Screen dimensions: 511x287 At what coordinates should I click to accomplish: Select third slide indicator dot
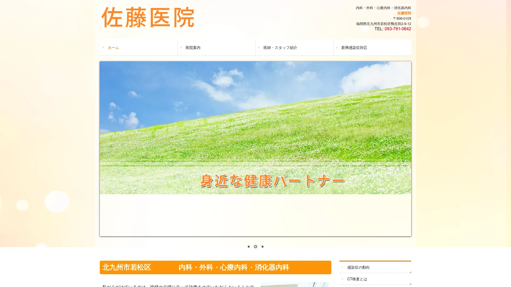pyautogui.click(x=262, y=247)
